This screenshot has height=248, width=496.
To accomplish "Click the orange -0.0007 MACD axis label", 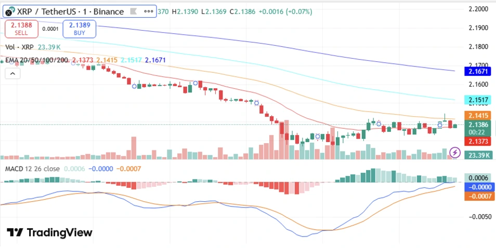I will pyautogui.click(x=479, y=196).
